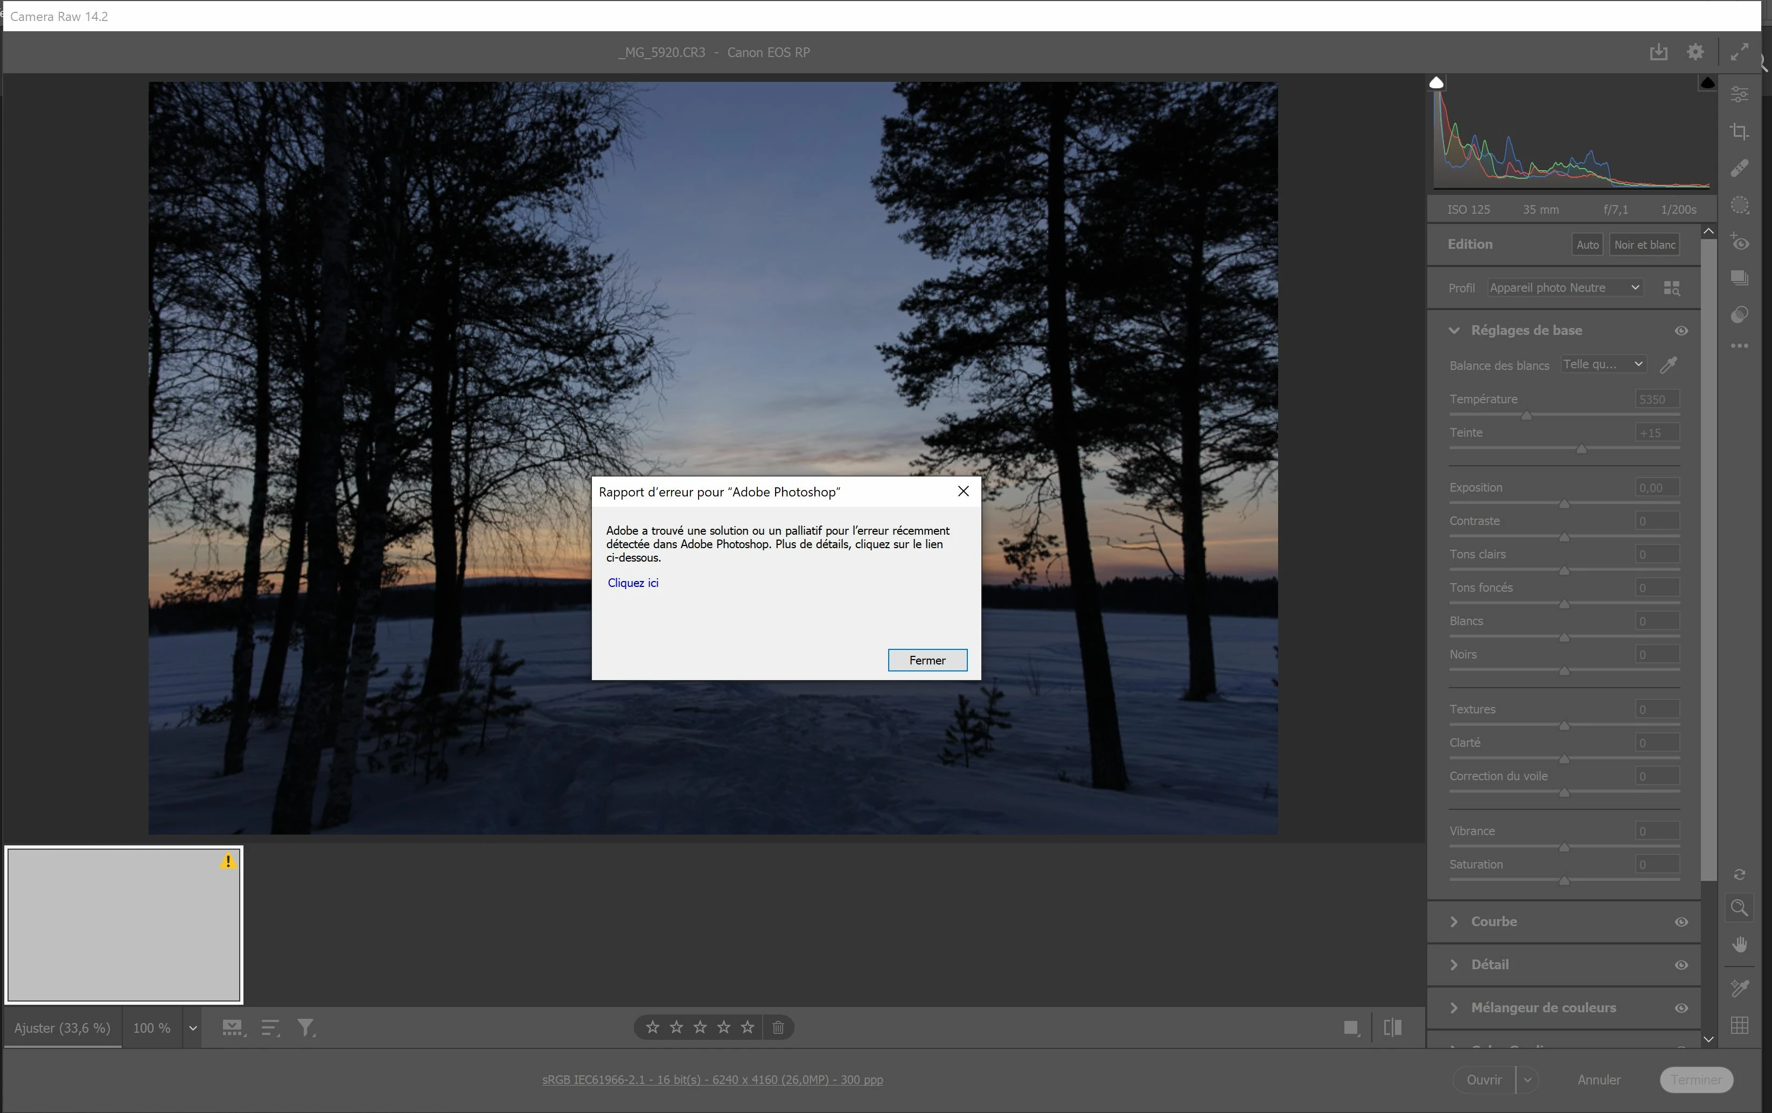Image resolution: width=1772 pixels, height=1113 pixels.
Task: Toggle Courbe panel eye icon
Action: pos(1682,922)
